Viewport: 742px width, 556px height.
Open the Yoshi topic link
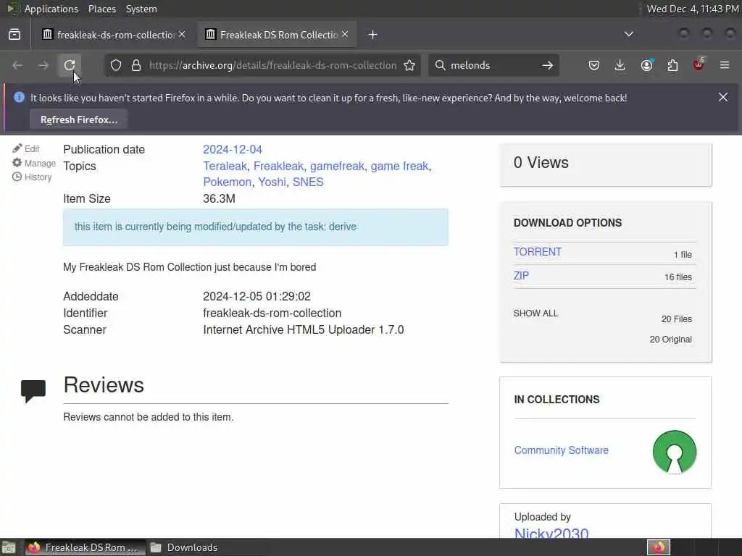[272, 182]
